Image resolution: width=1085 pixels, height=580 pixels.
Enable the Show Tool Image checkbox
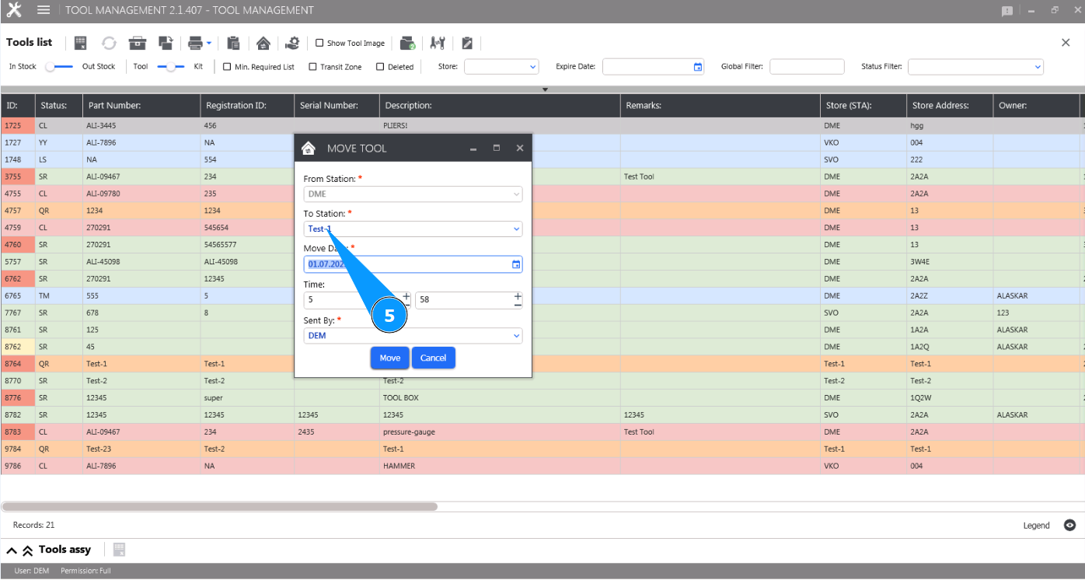click(319, 44)
